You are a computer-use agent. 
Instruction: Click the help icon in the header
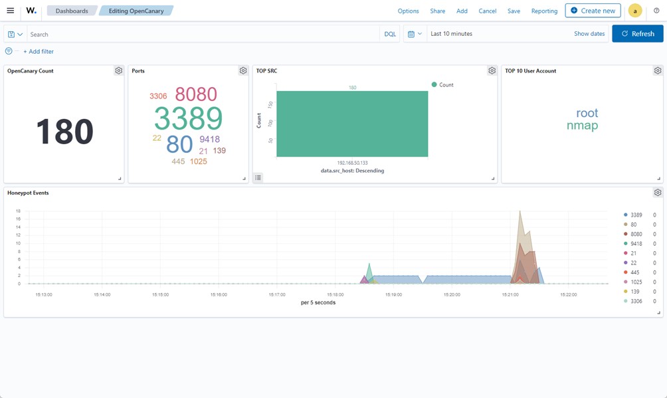pos(656,11)
